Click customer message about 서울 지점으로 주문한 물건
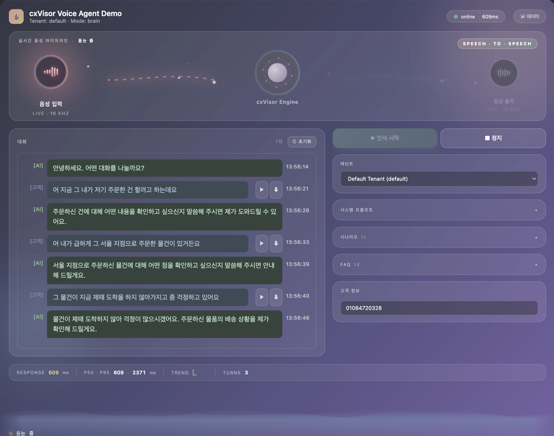Image resolution: width=554 pixels, height=436 pixels. point(148,243)
